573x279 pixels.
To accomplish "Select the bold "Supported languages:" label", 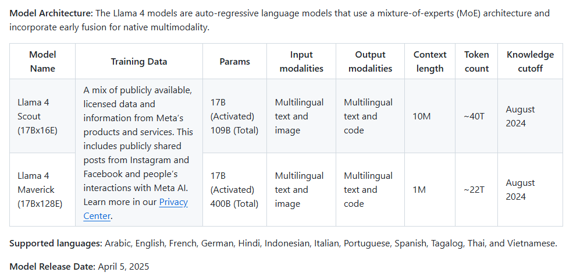I will click(56, 243).
